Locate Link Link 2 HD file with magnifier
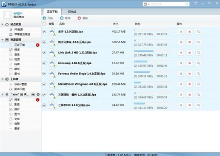 198,53
